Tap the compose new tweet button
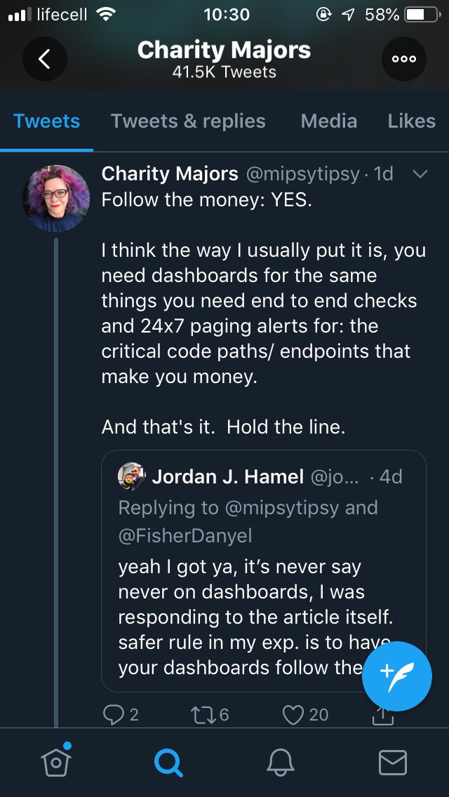Image resolution: width=449 pixels, height=797 pixels. (396, 677)
